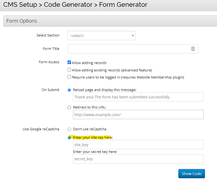Screen dimensions: 217x181
Task: Select Reload page and display message radio
Action: tap(69, 90)
